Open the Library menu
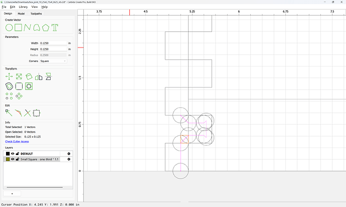Screen dimensions: 346x207 pyautogui.click(x=23, y=7)
